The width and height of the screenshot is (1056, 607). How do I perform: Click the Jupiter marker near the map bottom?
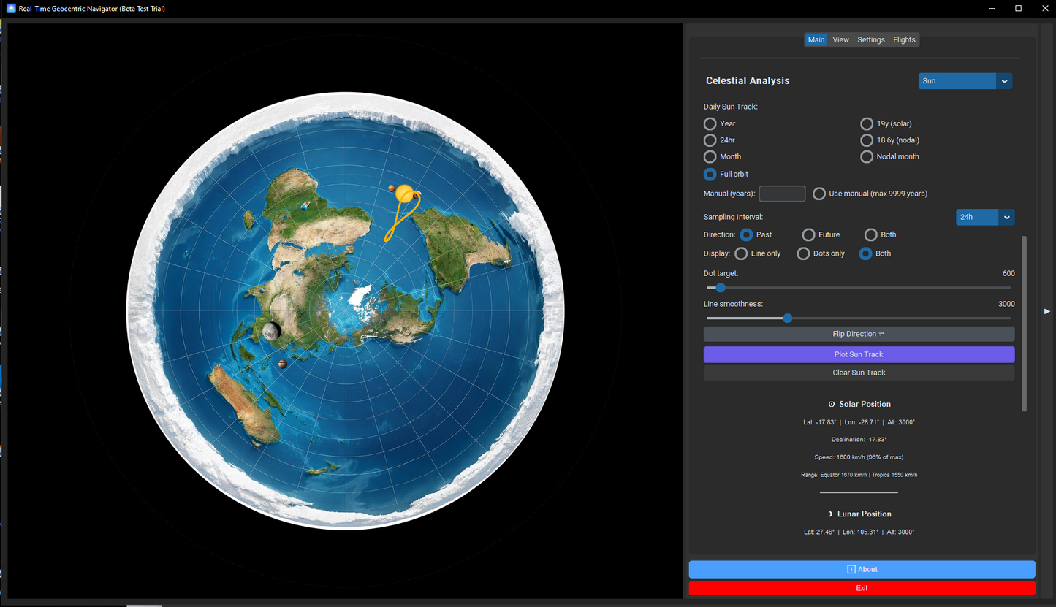coord(283,364)
